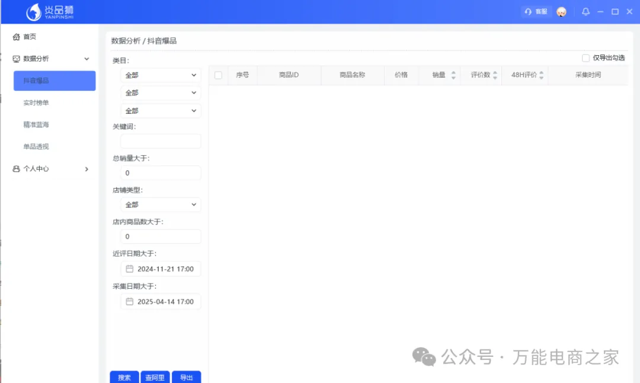This screenshot has height=383, width=640.
Task: Click the 搜索 button
Action: pos(124,377)
